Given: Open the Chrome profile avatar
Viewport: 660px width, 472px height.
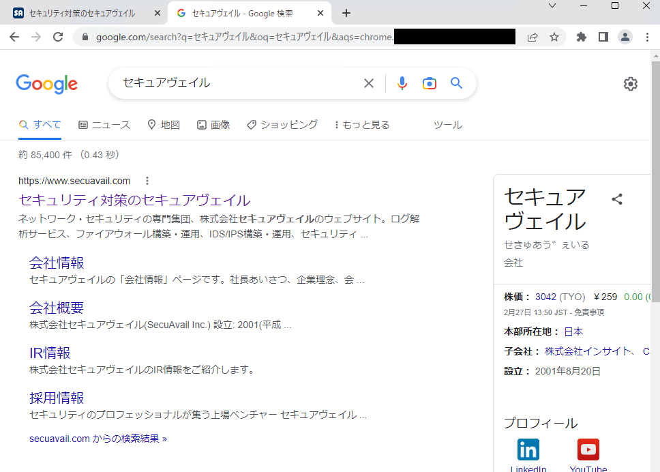Looking at the screenshot, I should click(x=625, y=37).
